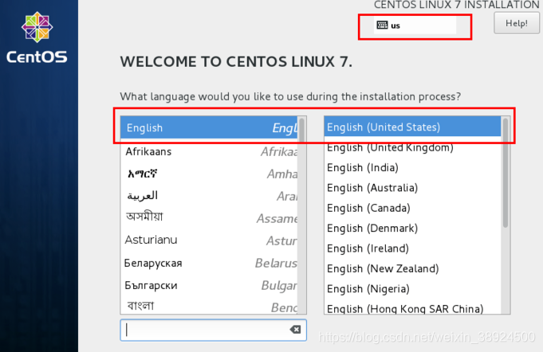Choose the Amharic language row
Screen dimensions: 543x352
point(209,174)
